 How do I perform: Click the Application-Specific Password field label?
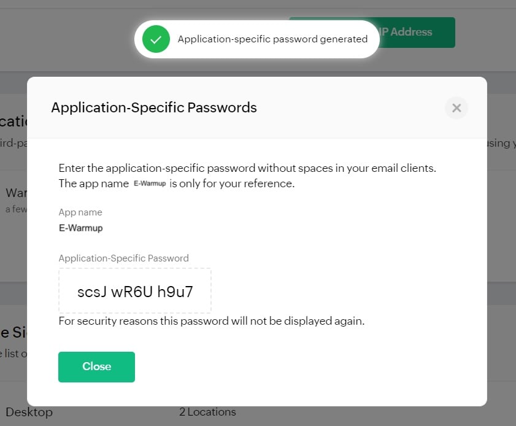pos(123,258)
